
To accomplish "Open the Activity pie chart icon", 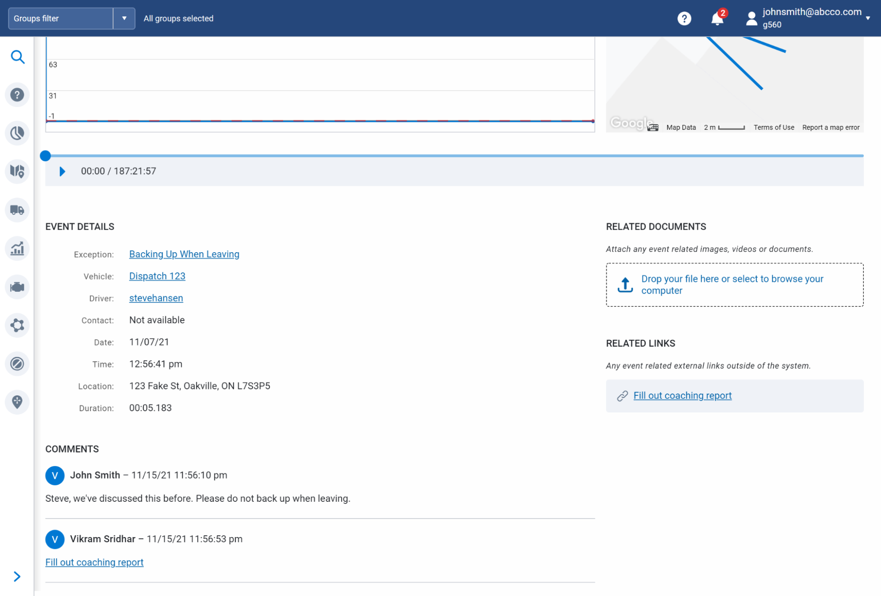I will (x=18, y=133).
